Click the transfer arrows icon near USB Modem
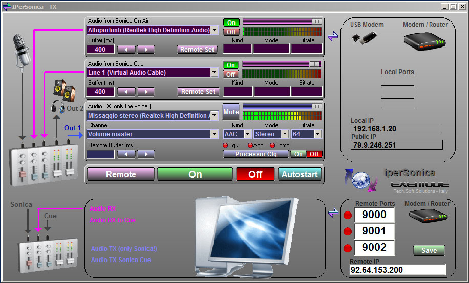The image size is (469, 283). tap(333, 36)
